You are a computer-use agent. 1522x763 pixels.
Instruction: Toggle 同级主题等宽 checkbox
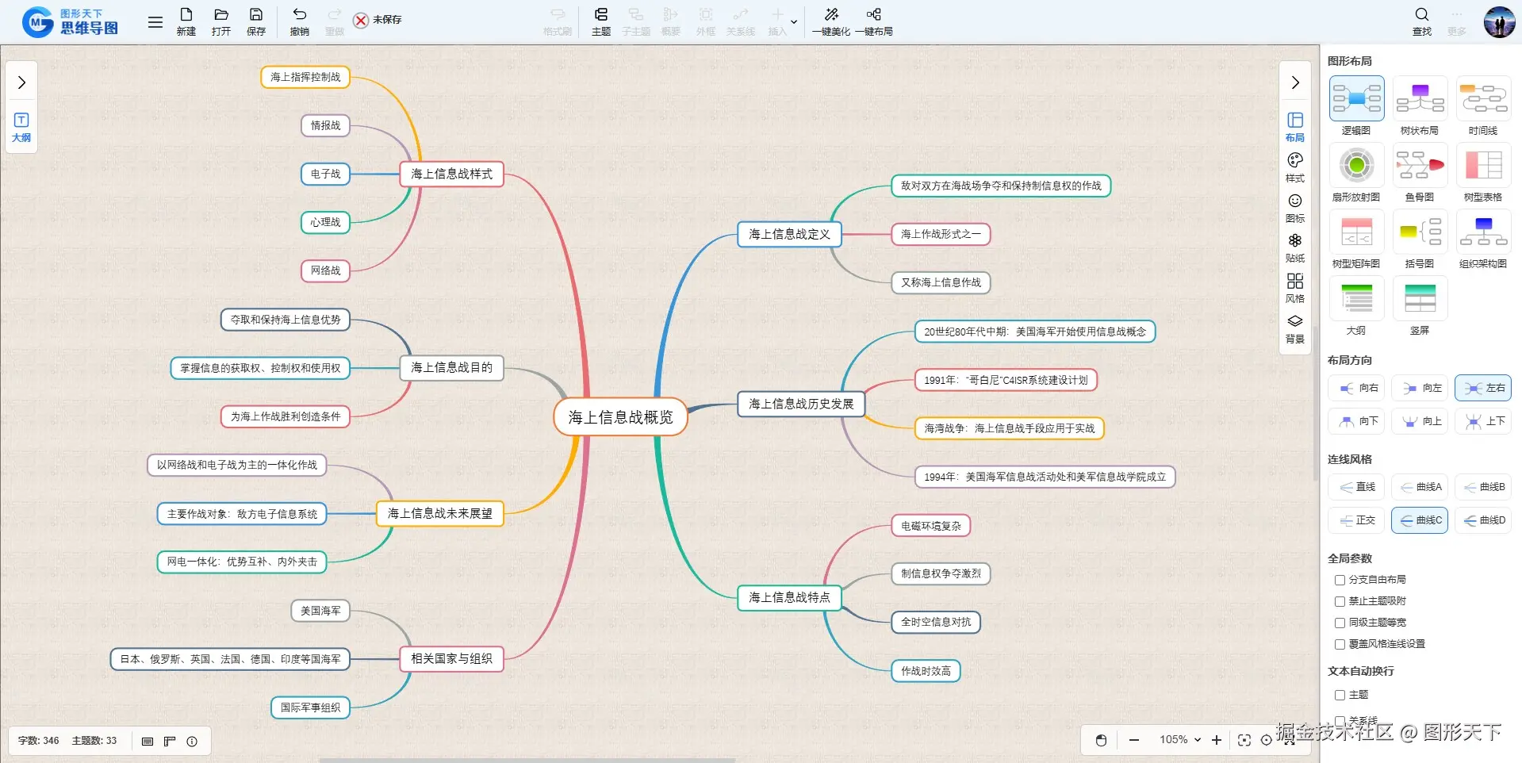pos(1340,623)
